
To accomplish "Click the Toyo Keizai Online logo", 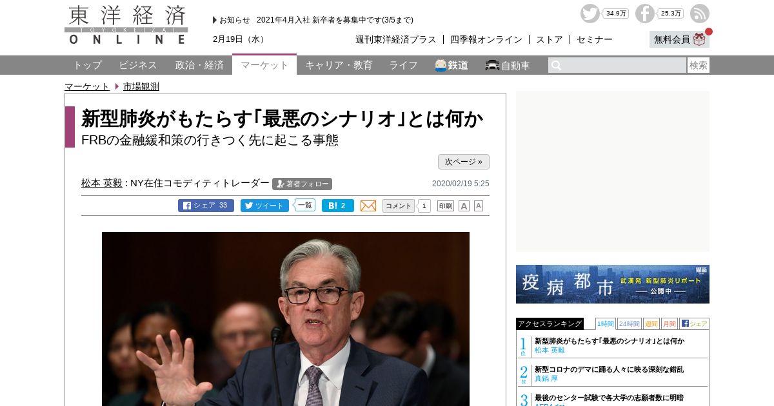I will click(126, 25).
